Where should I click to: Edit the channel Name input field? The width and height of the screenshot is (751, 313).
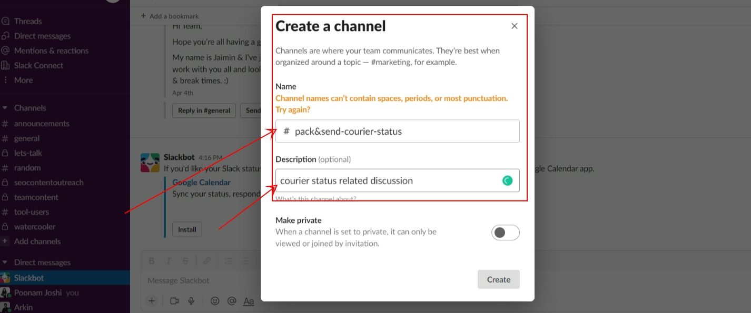[x=398, y=131]
